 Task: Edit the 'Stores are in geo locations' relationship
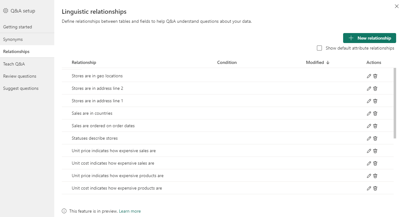click(x=369, y=76)
